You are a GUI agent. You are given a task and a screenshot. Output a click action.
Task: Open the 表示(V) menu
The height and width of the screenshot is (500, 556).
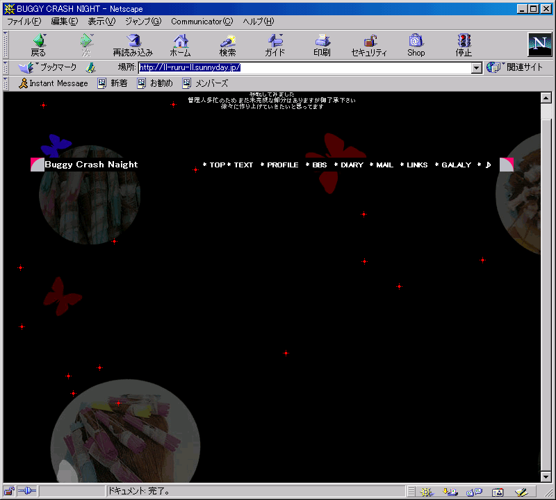click(x=101, y=22)
